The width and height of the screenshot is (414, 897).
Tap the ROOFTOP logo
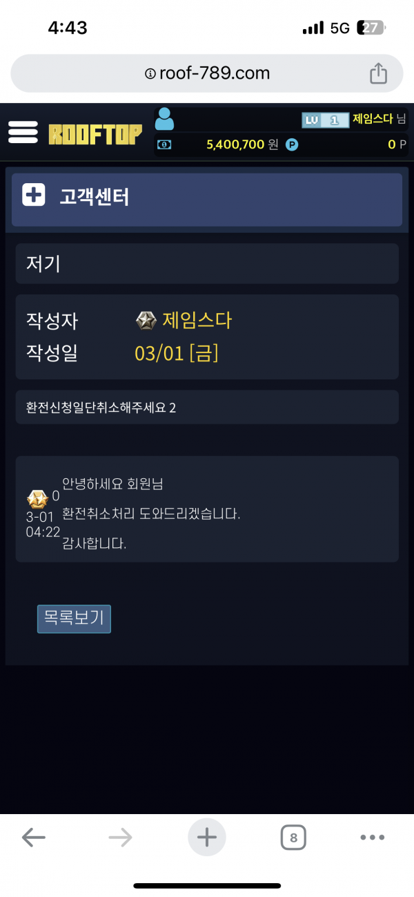click(x=95, y=133)
